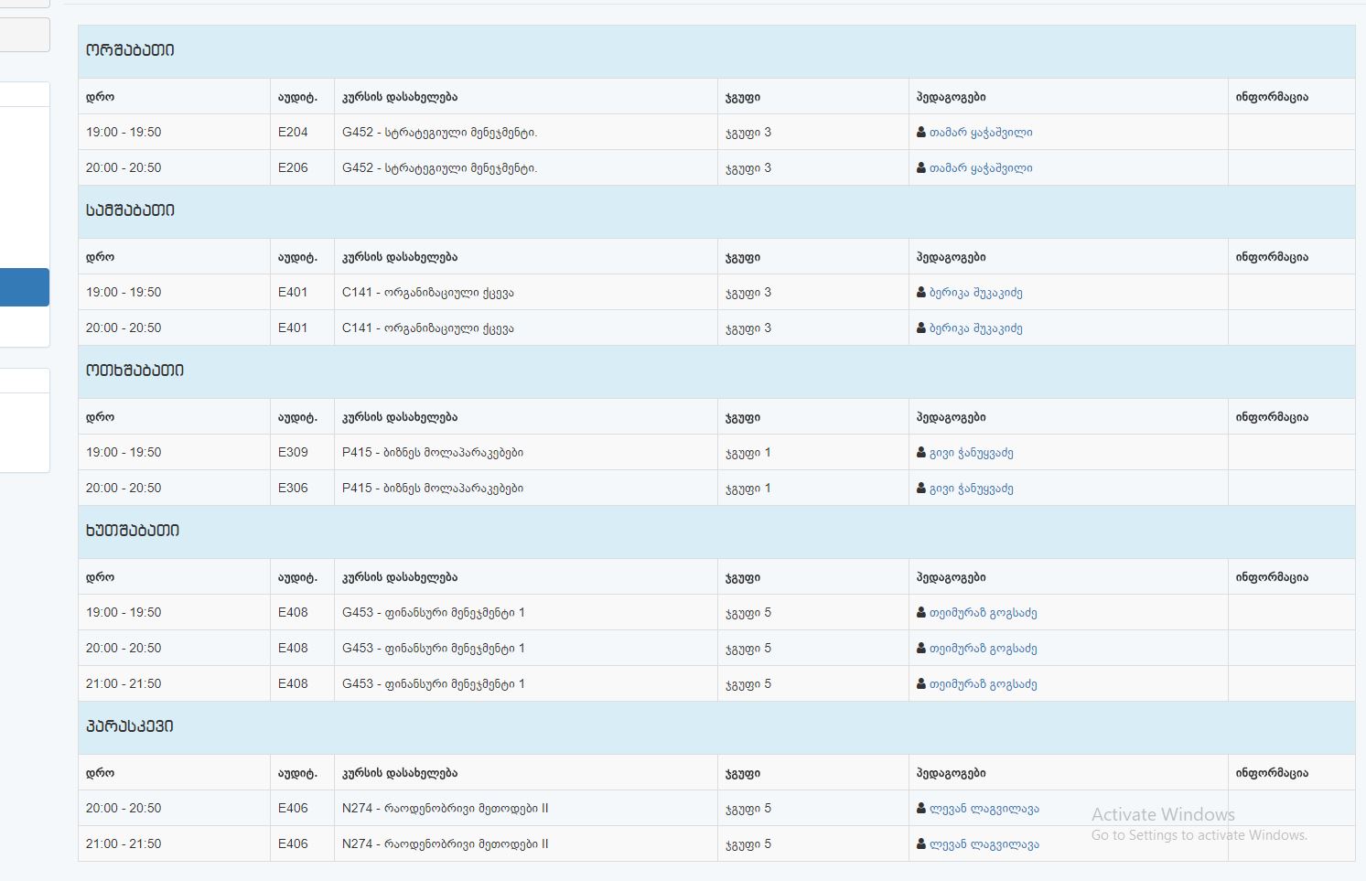
Task: Click the day heading "სამშაბათი"
Action: (x=130, y=210)
